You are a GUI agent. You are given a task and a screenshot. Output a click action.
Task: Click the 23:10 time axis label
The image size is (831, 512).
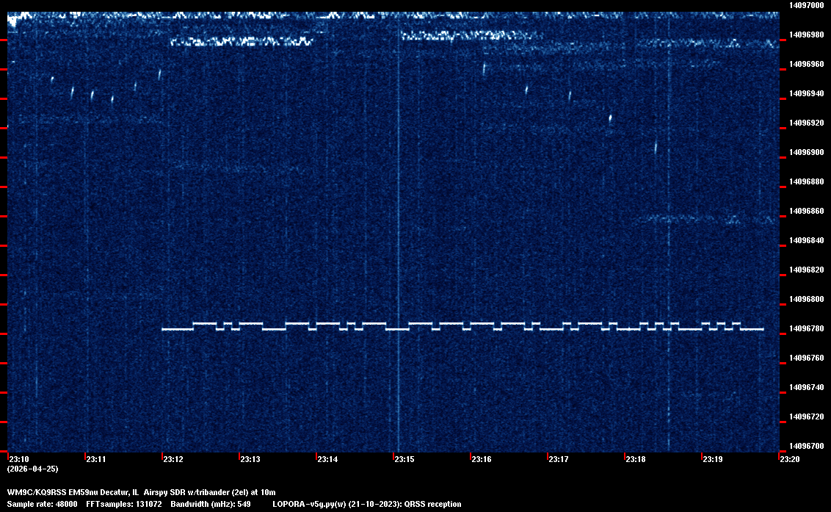18,460
